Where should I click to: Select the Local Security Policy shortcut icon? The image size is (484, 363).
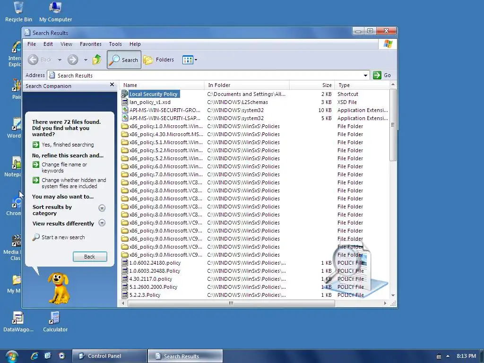[x=125, y=94]
